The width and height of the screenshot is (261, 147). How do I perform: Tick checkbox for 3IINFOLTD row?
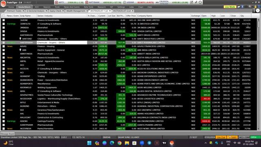pyautogui.click(x=4, y=24)
